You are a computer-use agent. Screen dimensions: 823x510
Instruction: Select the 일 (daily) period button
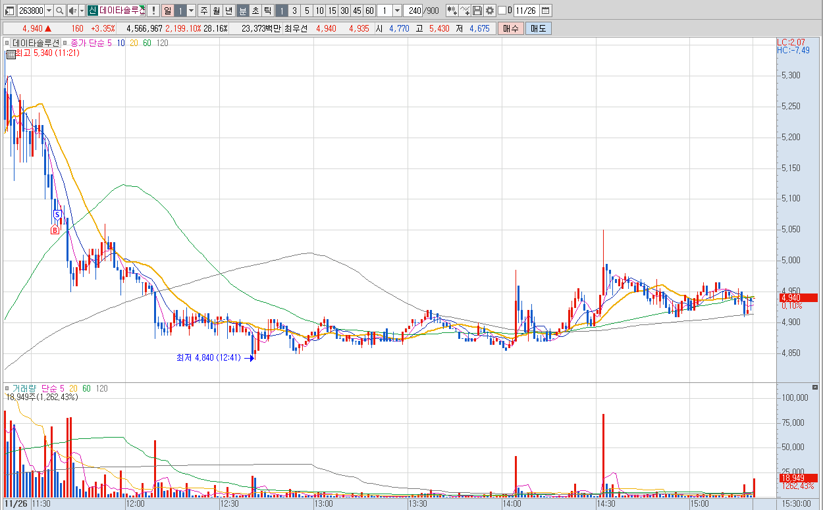tap(167, 11)
